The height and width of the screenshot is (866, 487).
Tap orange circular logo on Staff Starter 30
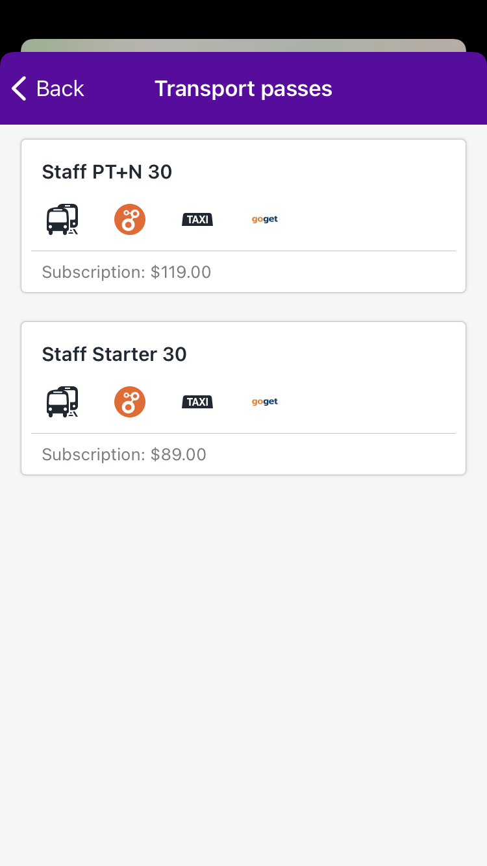pyautogui.click(x=130, y=402)
